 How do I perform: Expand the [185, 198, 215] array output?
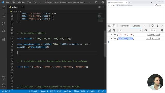tap(111, 38)
